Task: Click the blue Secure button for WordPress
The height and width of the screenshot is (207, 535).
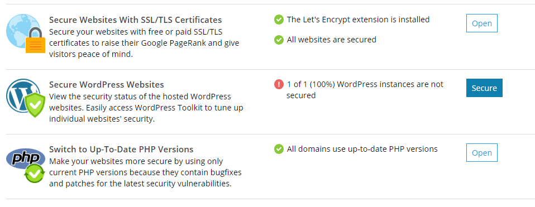Action: point(484,88)
